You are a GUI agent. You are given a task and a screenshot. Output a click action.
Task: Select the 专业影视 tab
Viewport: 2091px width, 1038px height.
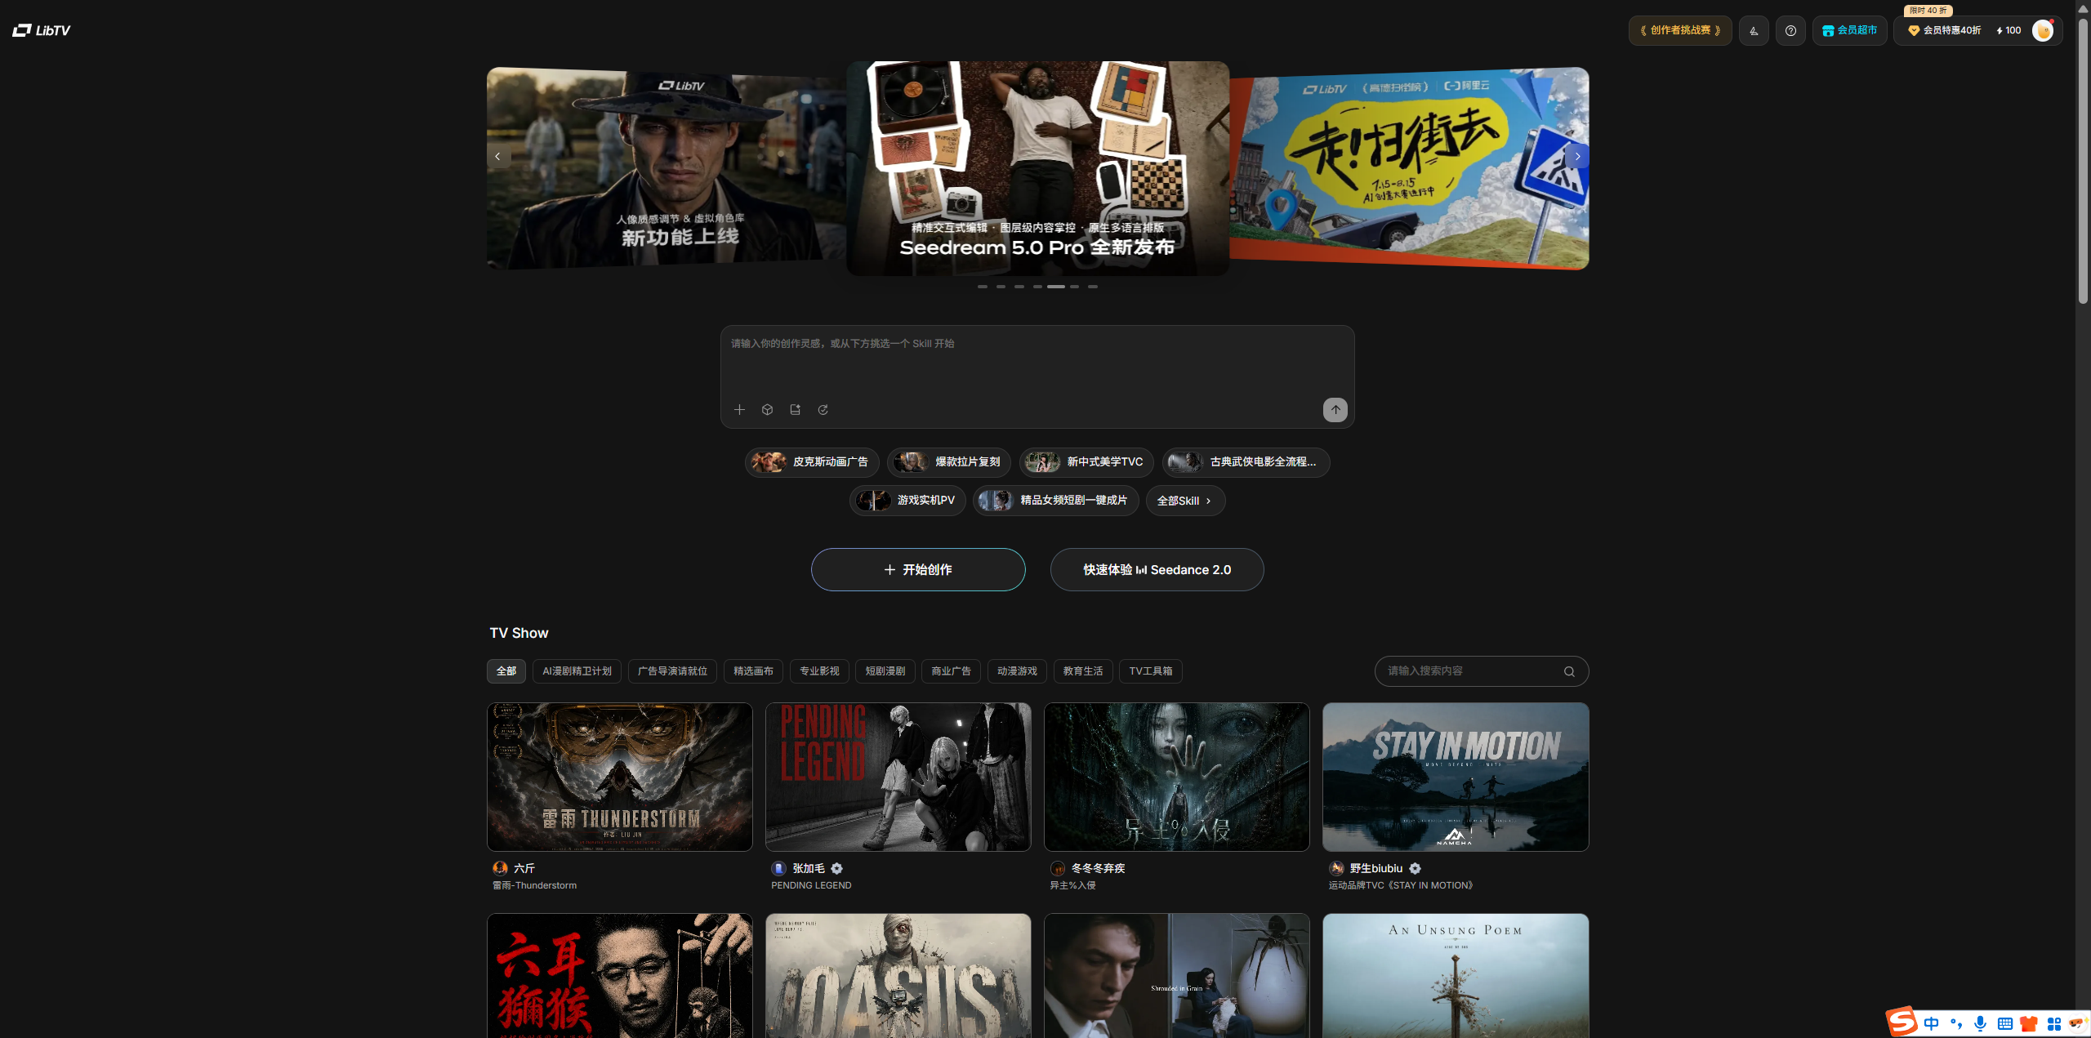819,671
